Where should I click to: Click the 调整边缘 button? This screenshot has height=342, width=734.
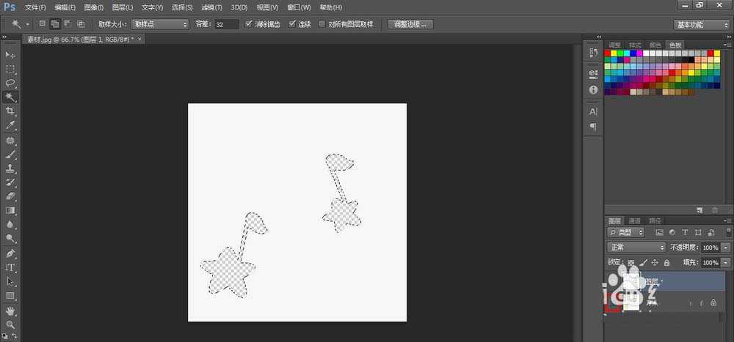pos(410,24)
